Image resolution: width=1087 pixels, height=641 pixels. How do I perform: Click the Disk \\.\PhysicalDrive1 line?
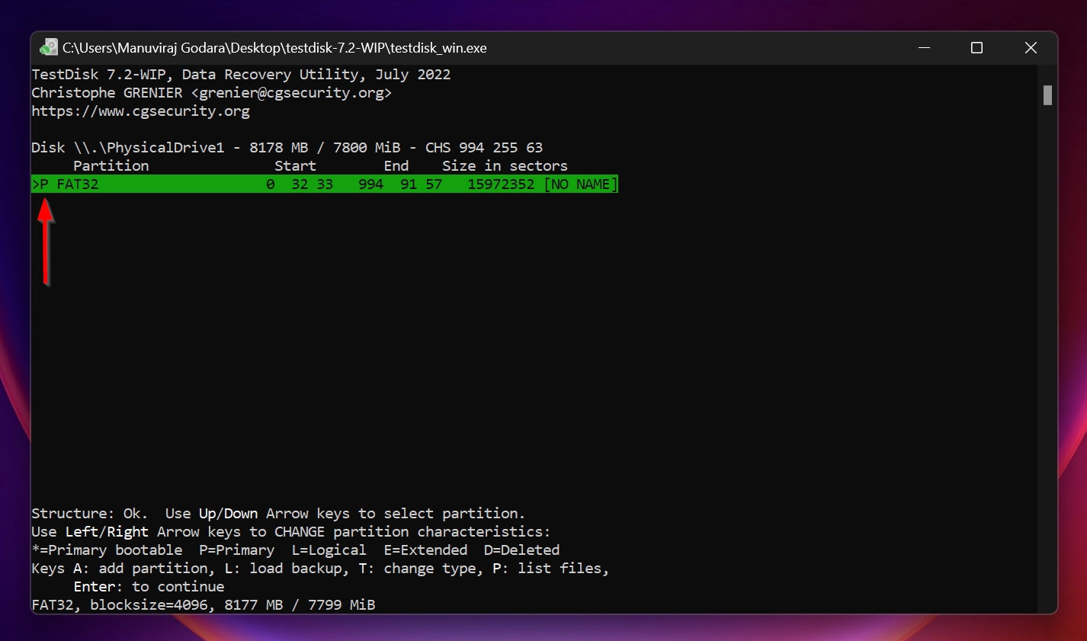coord(287,147)
